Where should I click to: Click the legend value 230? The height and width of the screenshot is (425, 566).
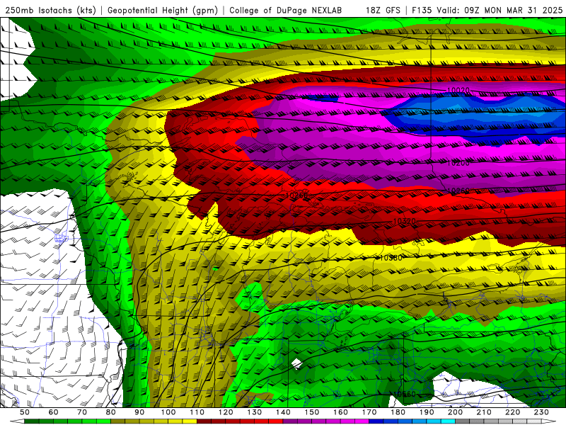click(x=541, y=412)
